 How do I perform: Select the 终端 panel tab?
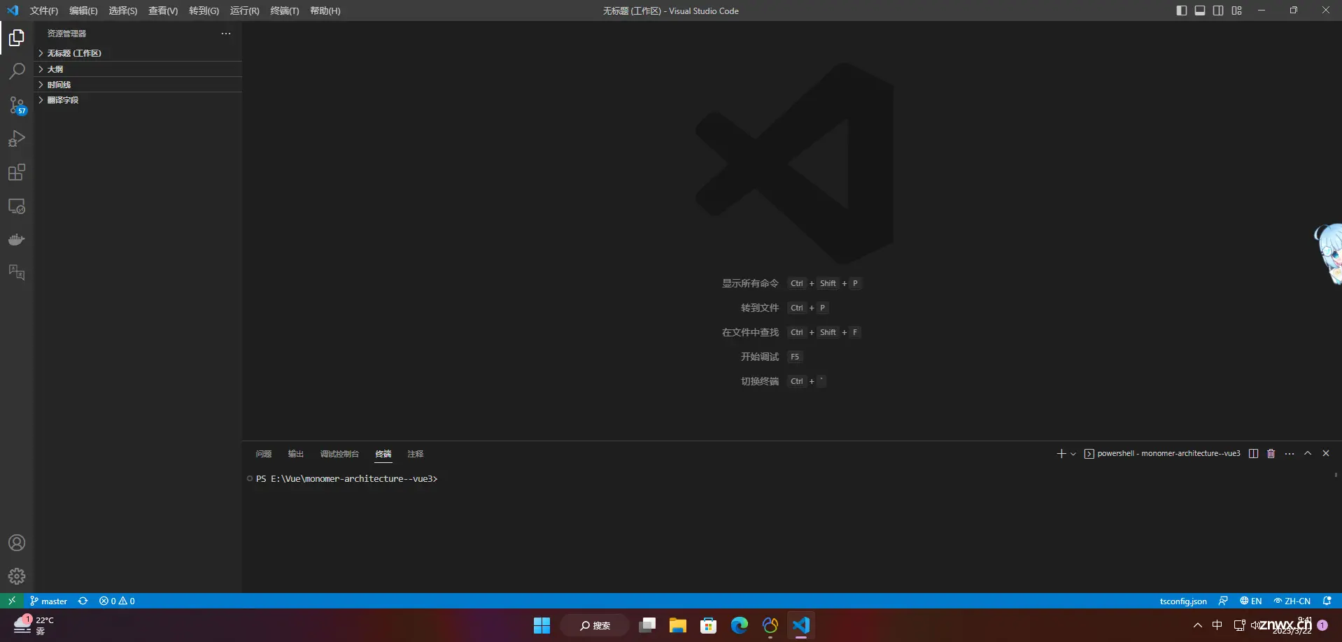pyautogui.click(x=383, y=454)
